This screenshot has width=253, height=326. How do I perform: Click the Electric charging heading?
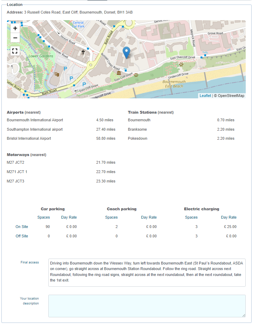point(202,209)
